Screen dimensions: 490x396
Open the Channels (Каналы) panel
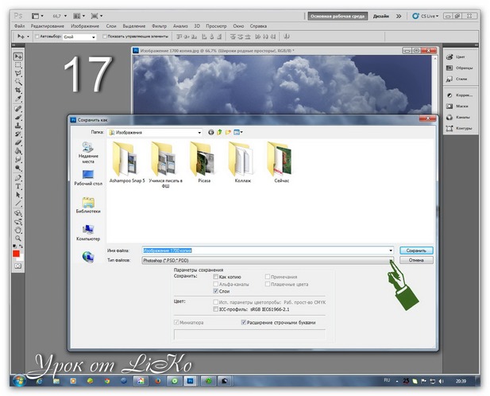(x=458, y=118)
